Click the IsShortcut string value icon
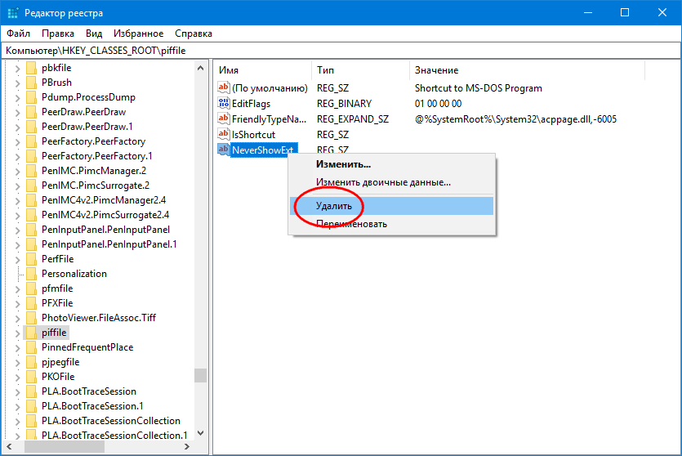Screen dimensions: 682x456 [x=224, y=134]
